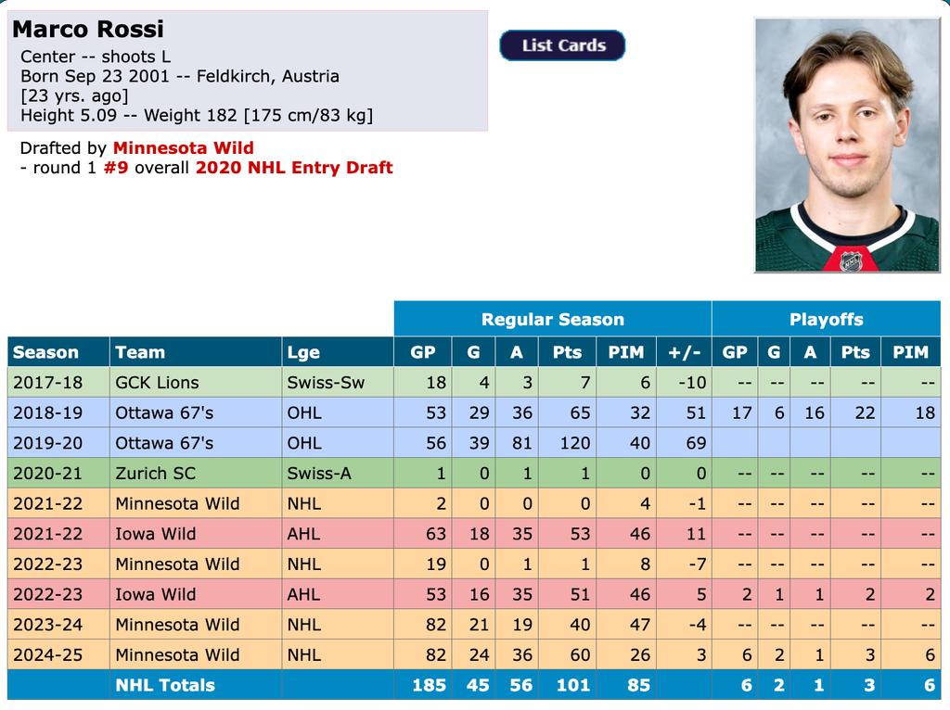Click the Zurich SC team entry
Image resolution: width=950 pixels, height=710 pixels.
click(x=155, y=474)
